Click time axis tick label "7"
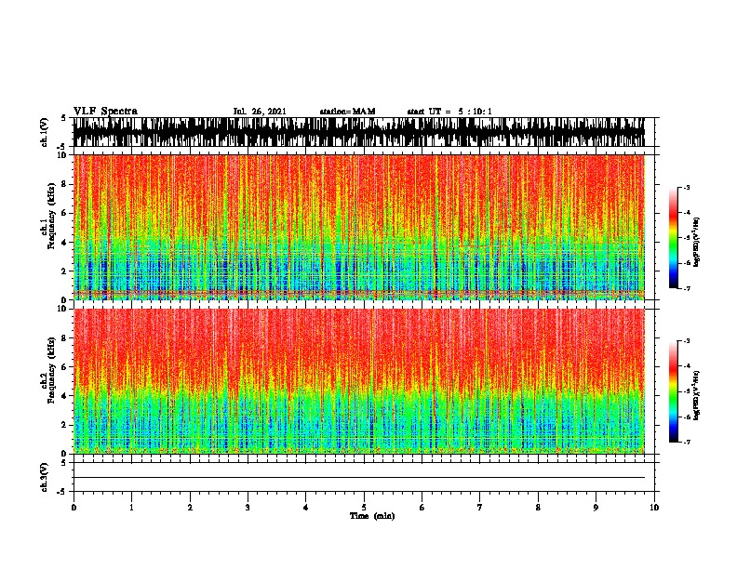Viewport: 737px width, 569px height. tap(480, 508)
